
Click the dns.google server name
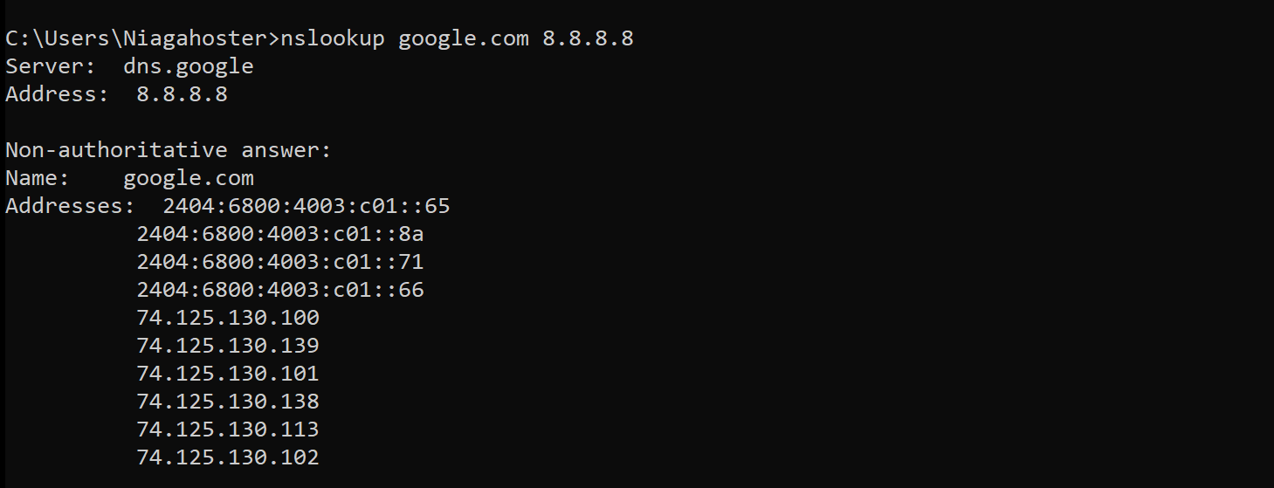188,66
